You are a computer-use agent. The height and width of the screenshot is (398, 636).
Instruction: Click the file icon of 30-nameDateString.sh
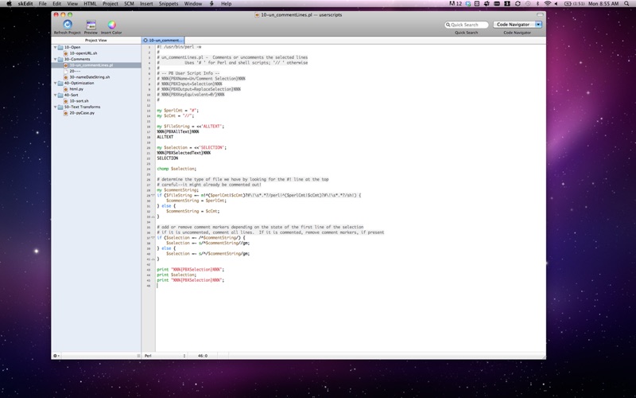66,77
